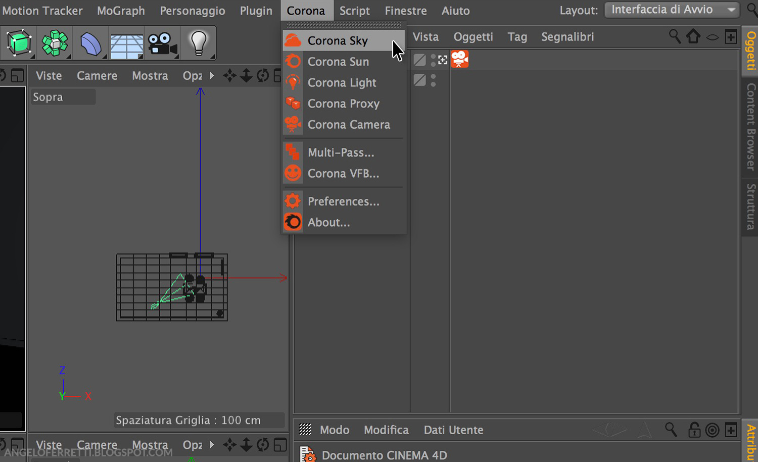Open the Personaggio menu

[193, 11]
